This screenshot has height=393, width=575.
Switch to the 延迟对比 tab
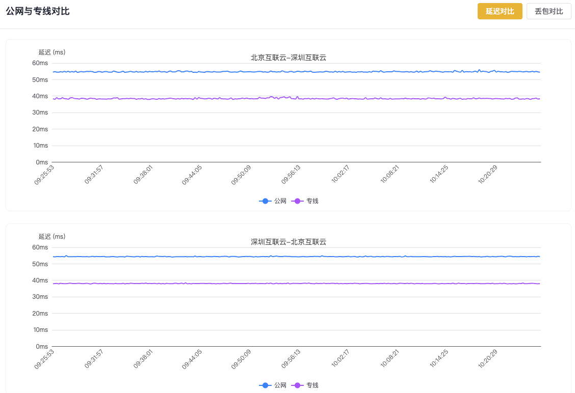coord(500,11)
